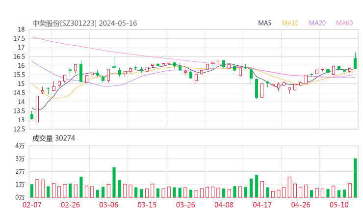Click the 02-07 date axis label
Screen dimensions: 363x216
tap(32, 205)
